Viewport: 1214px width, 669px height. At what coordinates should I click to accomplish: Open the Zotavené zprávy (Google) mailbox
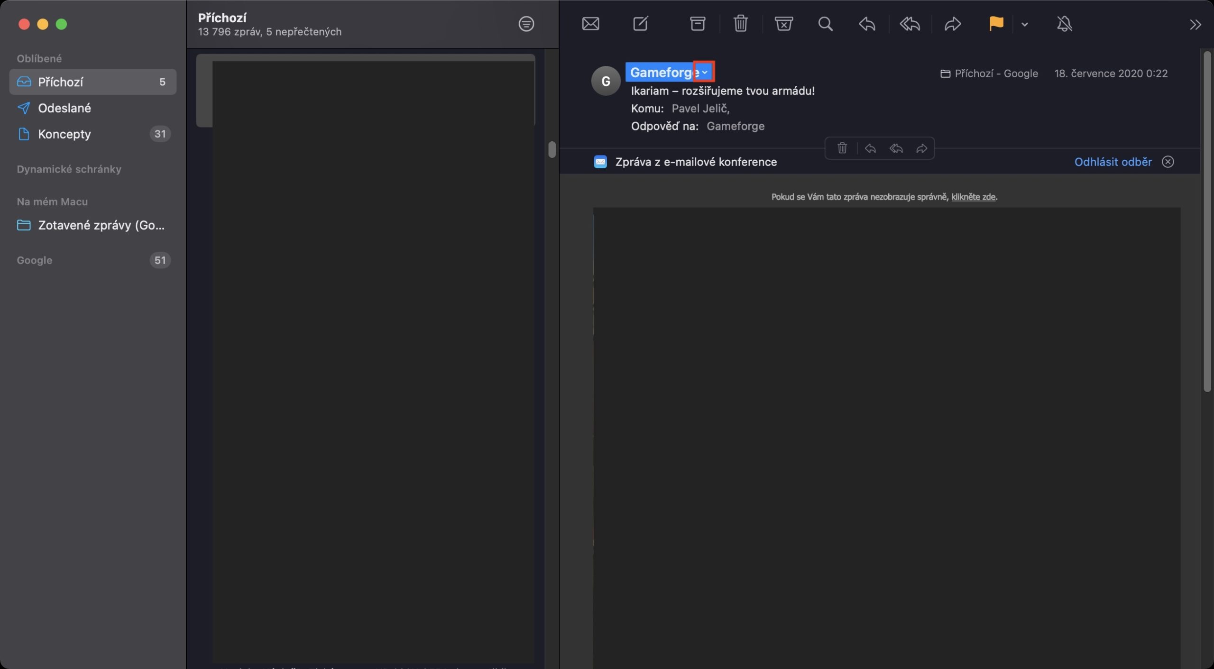click(101, 225)
